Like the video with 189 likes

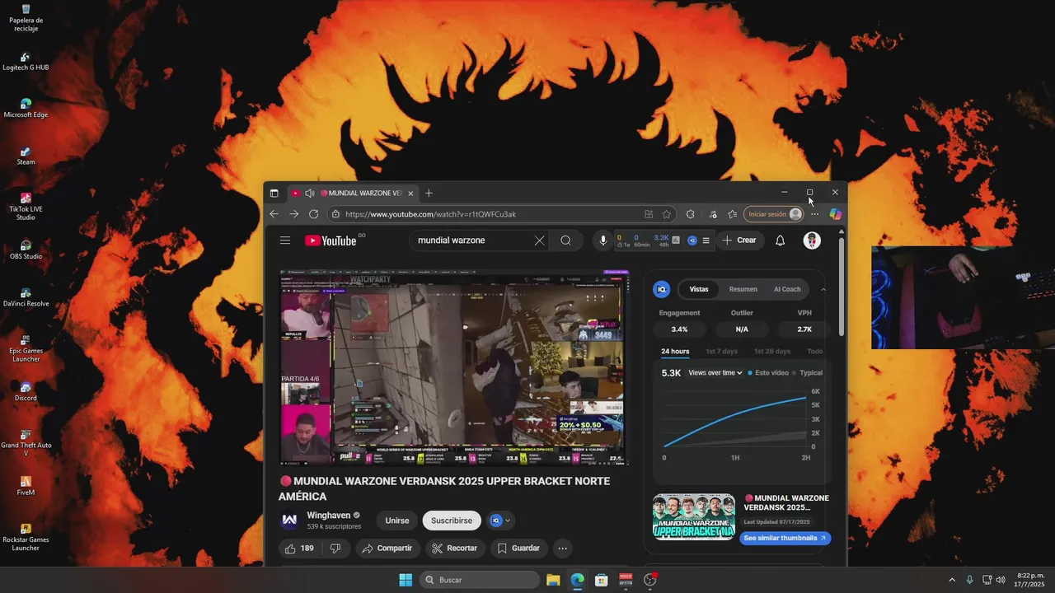coord(299,549)
